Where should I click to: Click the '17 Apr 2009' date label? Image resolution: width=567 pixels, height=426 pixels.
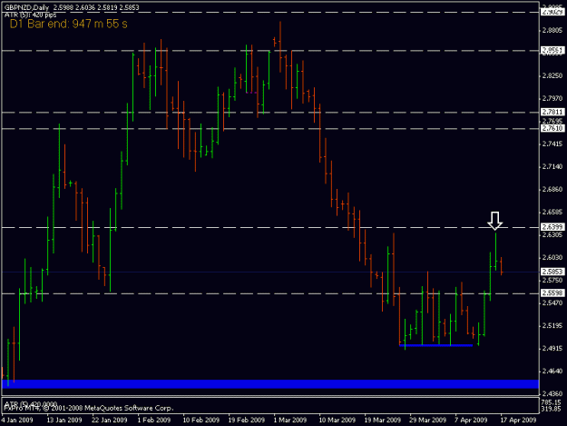pos(518,420)
